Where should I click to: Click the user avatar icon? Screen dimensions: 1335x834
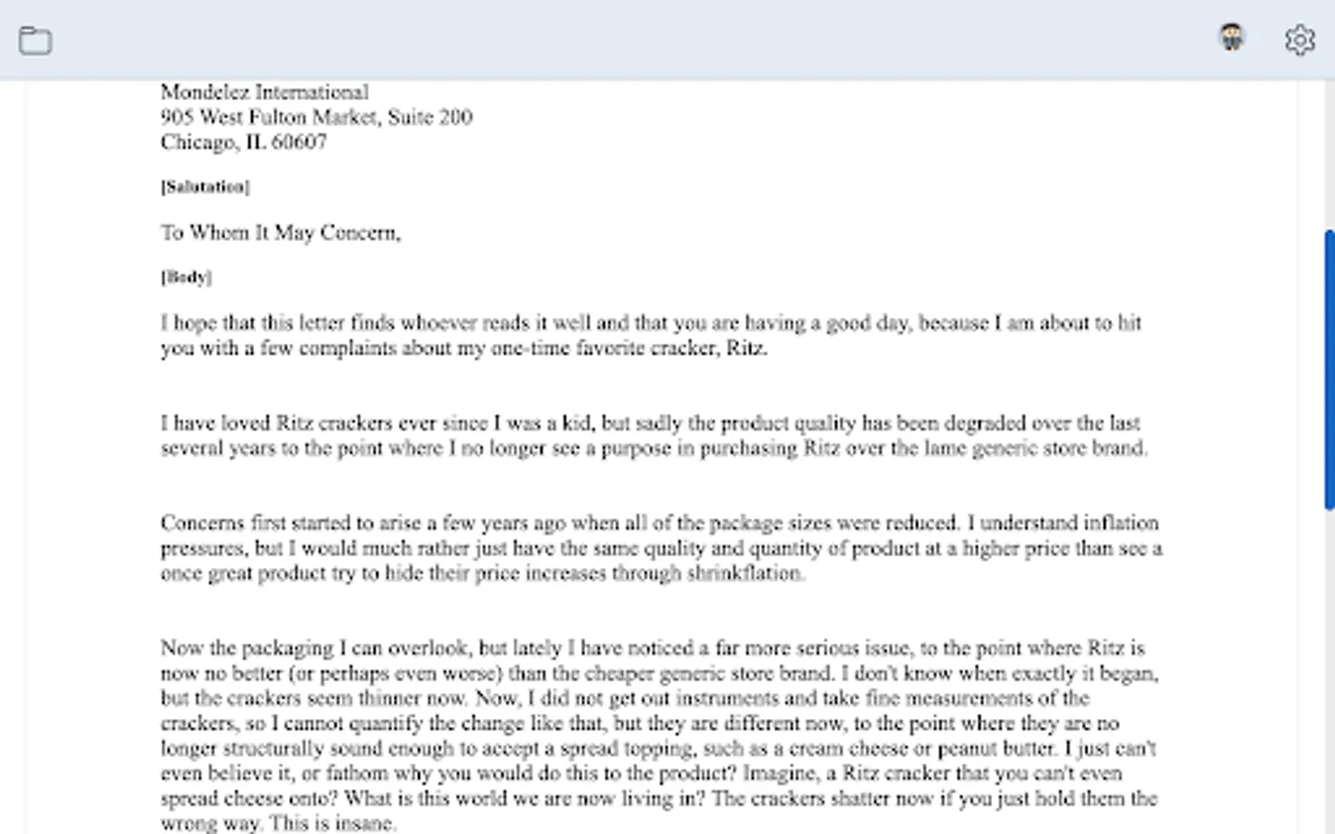(1231, 38)
